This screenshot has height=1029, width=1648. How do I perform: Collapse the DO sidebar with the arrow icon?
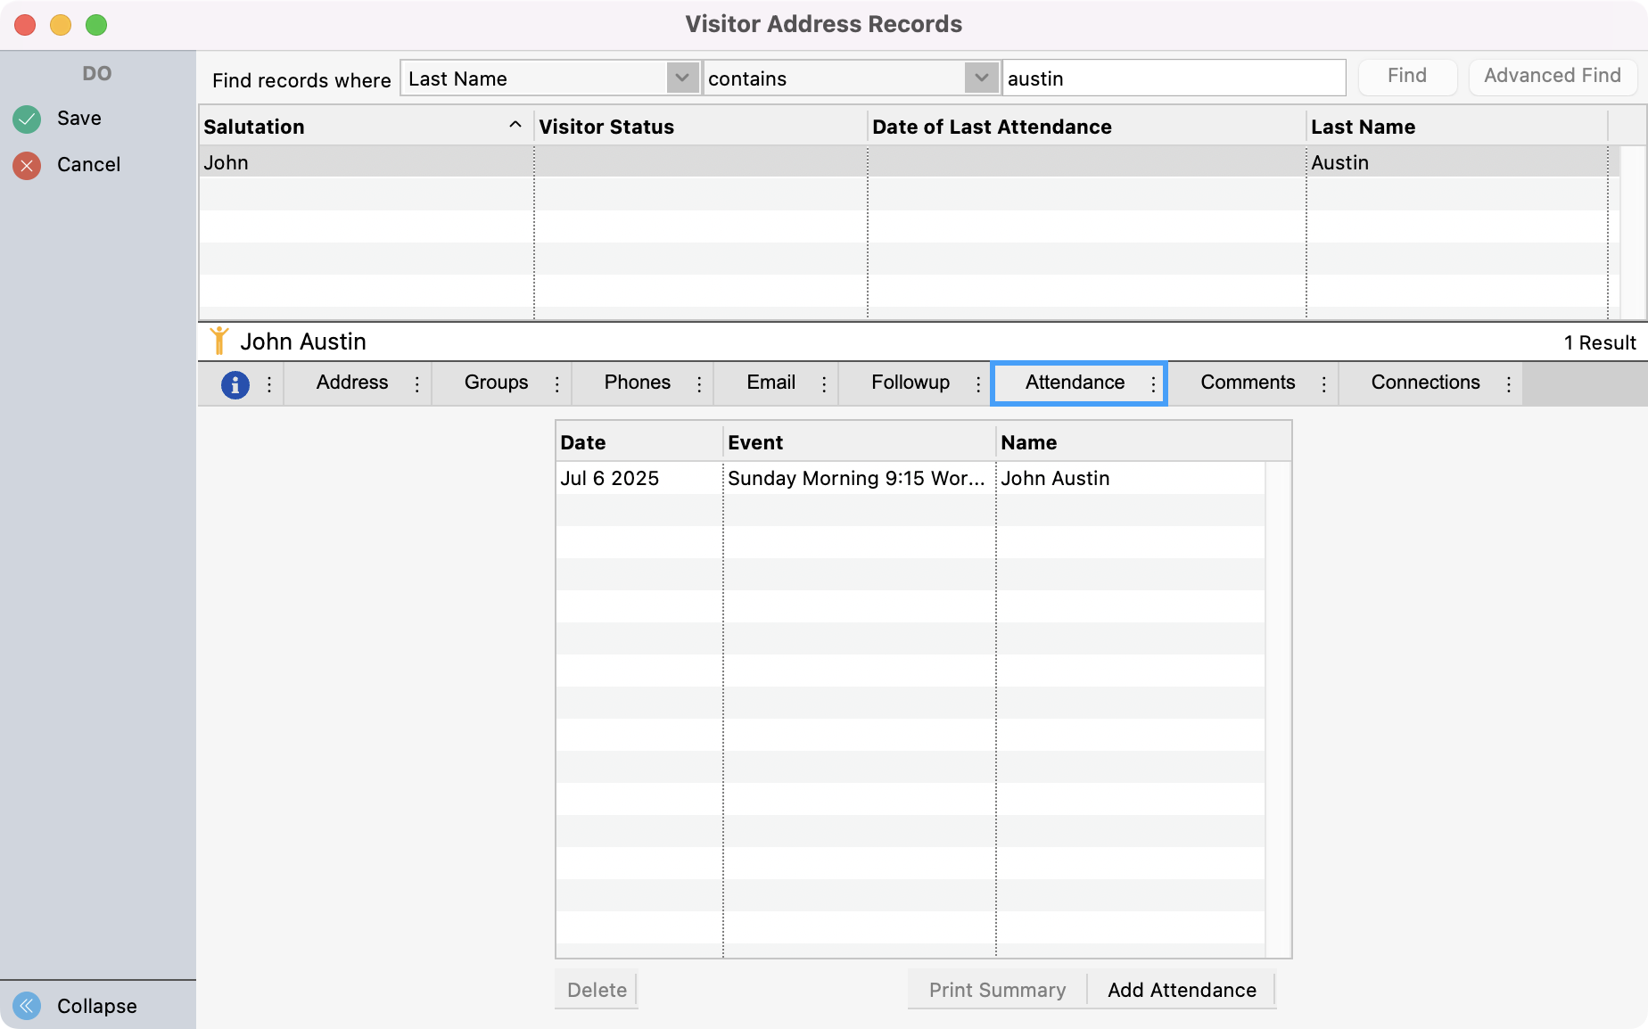27,1006
